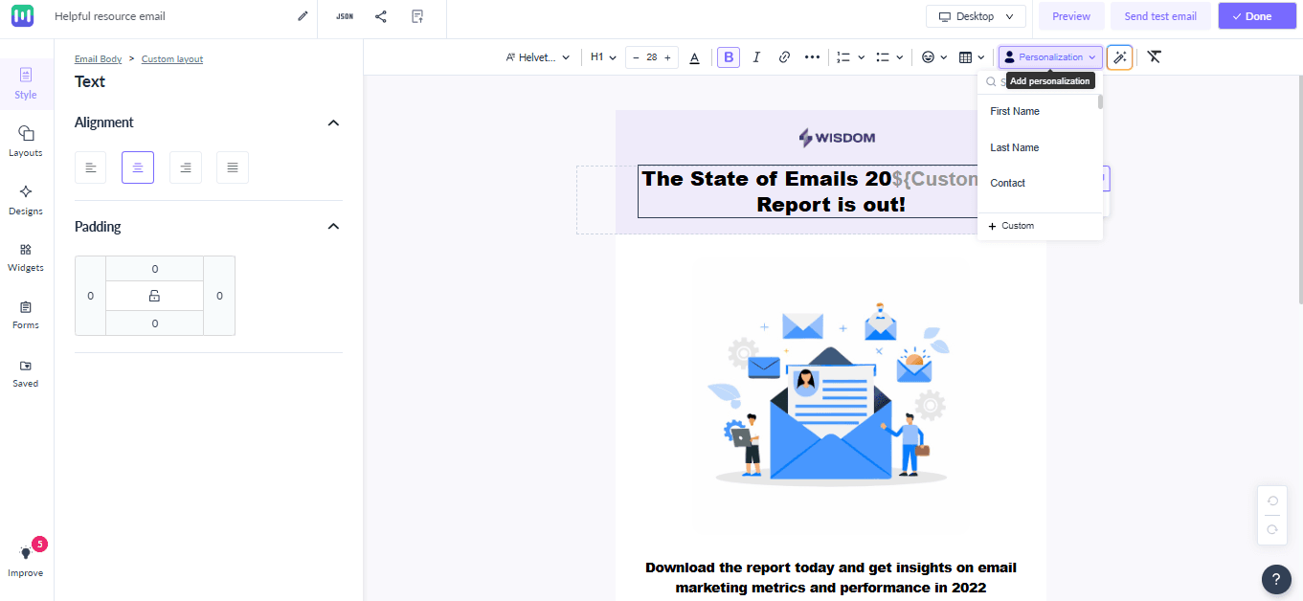This screenshot has width=1303, height=601.
Task: Insert a hyperlink using the link icon
Action: coord(784,56)
